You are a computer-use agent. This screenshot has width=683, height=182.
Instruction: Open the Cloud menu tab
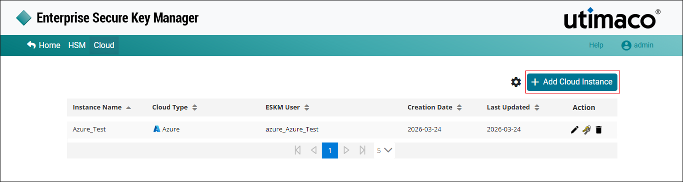pyautogui.click(x=104, y=45)
